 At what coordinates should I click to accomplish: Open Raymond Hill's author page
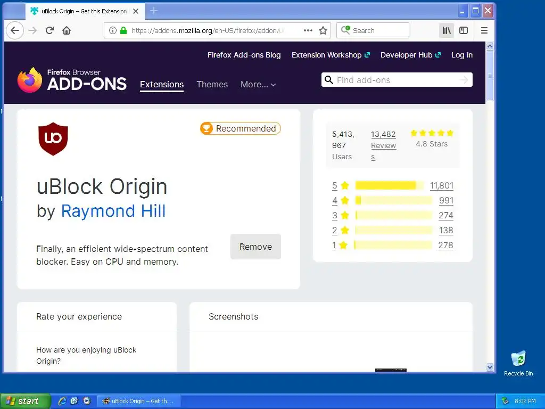click(113, 211)
